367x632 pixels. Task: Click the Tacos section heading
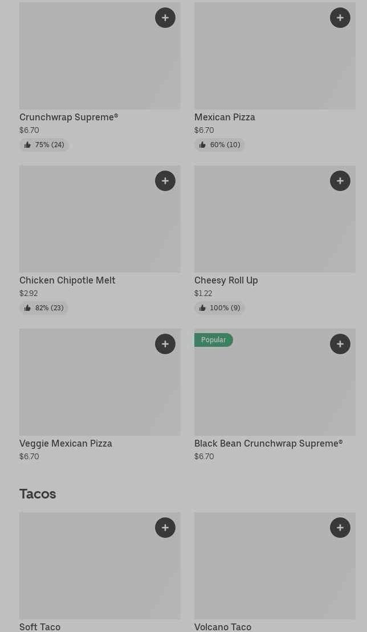pos(38,494)
